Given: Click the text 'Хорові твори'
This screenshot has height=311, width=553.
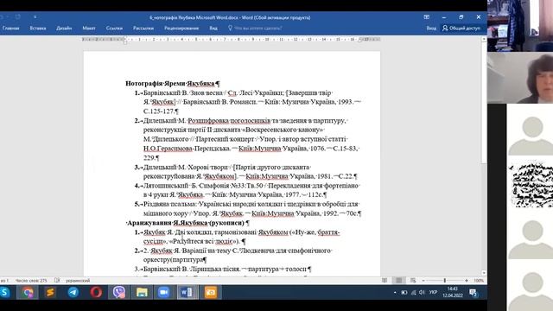Looking at the screenshot, I should [x=207, y=167].
